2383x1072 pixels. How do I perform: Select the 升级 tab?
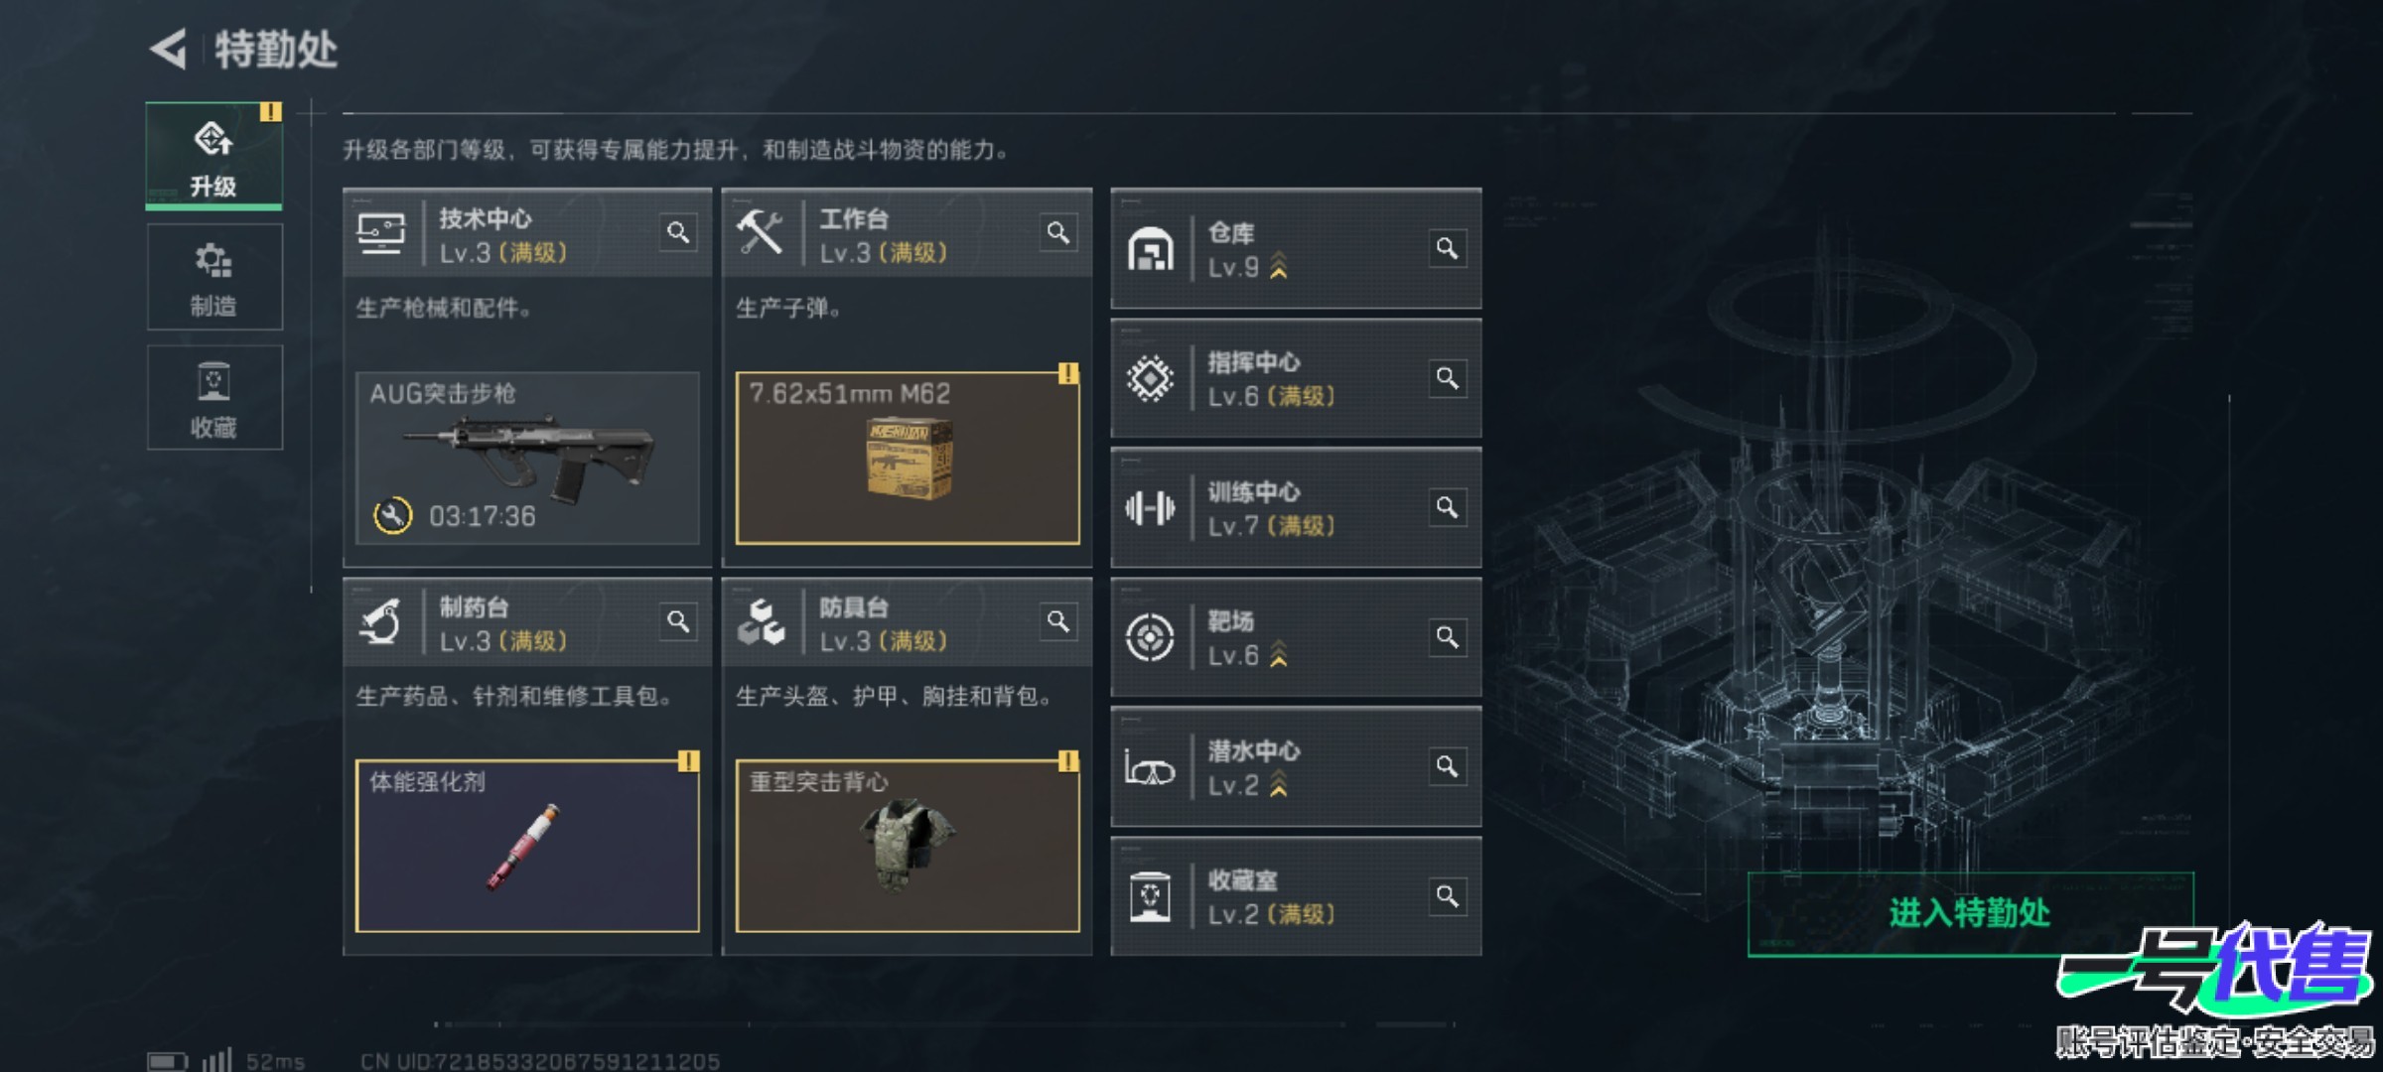214,156
